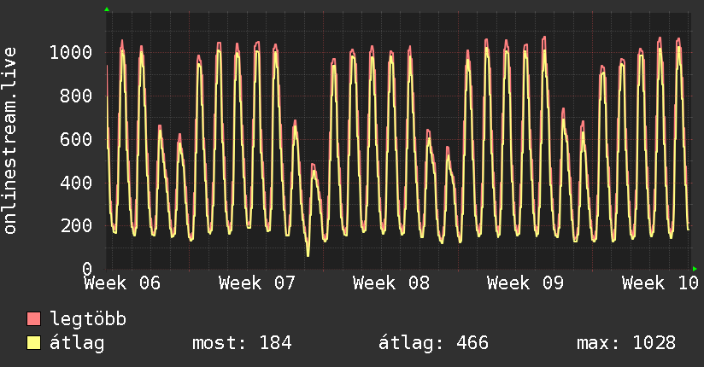Click the green arrow atop the y-axis
The image size is (704, 367).
107,9
